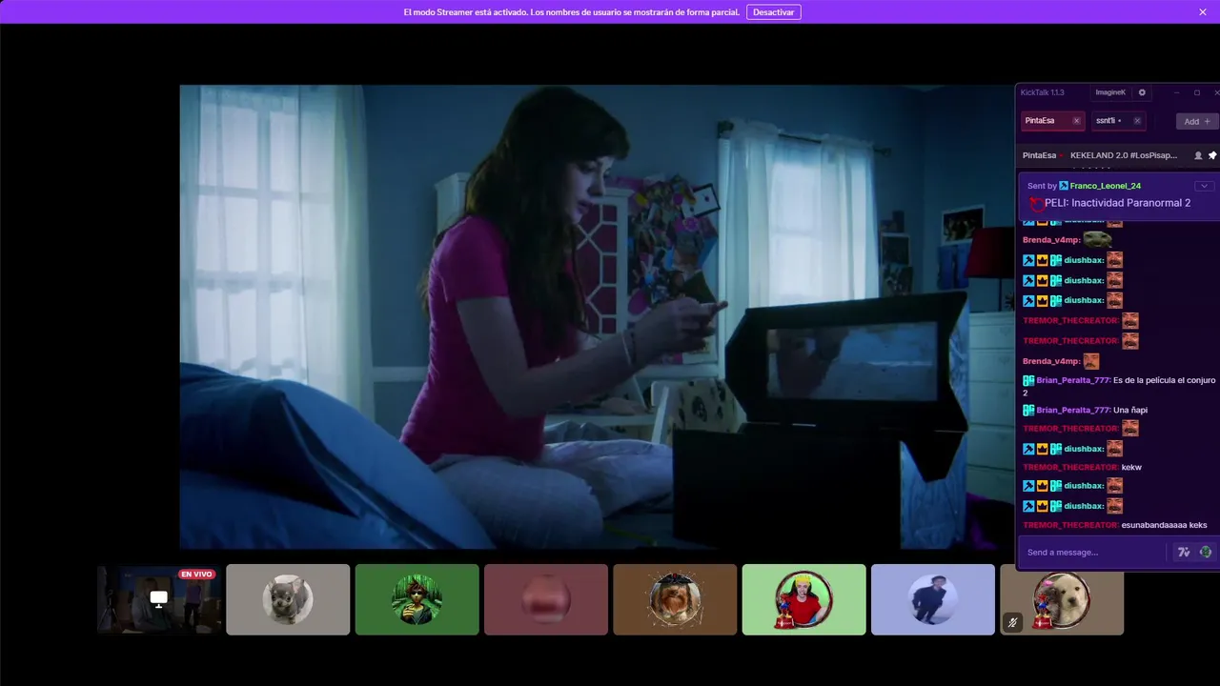This screenshot has width=1220, height=686.
Task: Open the chatters user list icon
Action: click(1198, 155)
